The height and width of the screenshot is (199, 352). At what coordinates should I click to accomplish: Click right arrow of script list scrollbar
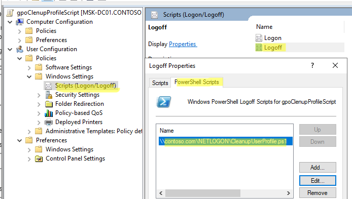[289, 193]
